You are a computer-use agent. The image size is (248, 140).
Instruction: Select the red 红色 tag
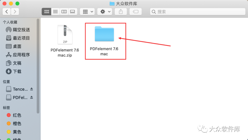(x=14, y=115)
